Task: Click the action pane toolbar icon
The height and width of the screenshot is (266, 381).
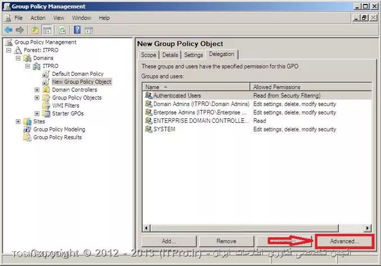Action: click(89, 30)
